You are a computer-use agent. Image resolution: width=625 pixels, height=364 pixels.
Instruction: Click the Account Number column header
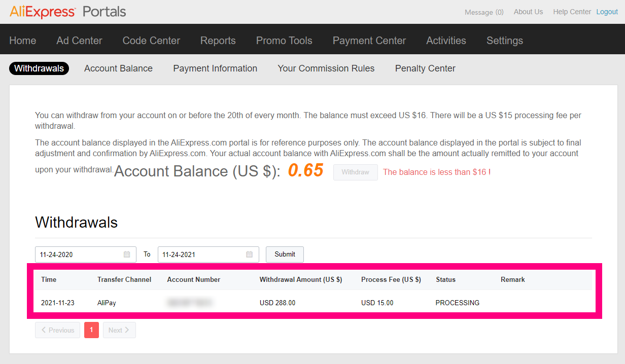pos(194,280)
